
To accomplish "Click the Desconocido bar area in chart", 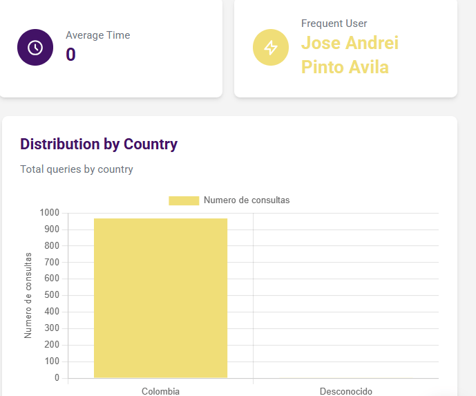I will [345, 377].
